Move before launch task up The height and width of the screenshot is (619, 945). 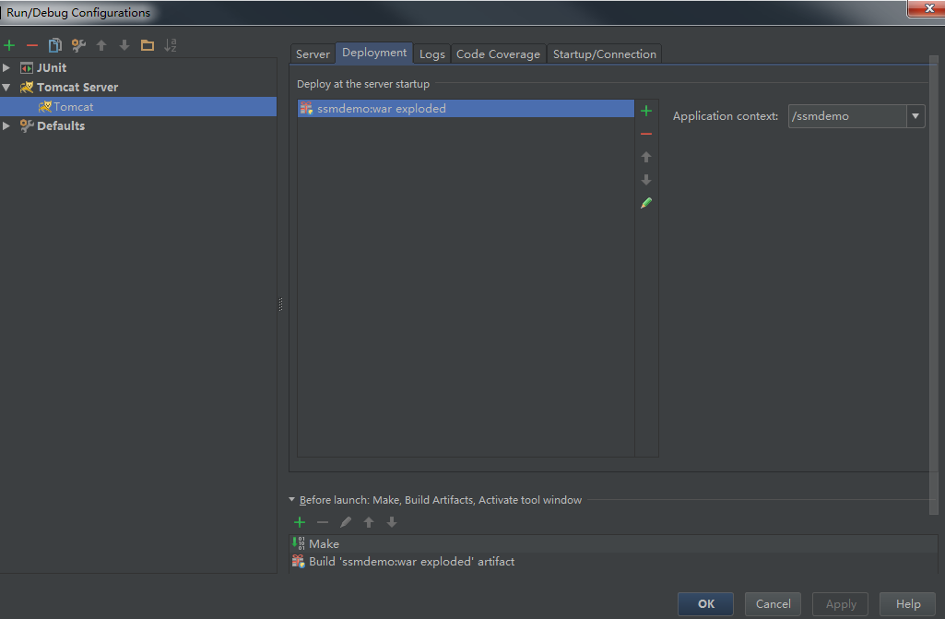[369, 522]
